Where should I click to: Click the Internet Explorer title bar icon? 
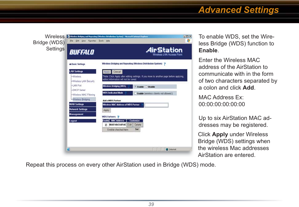68,36
